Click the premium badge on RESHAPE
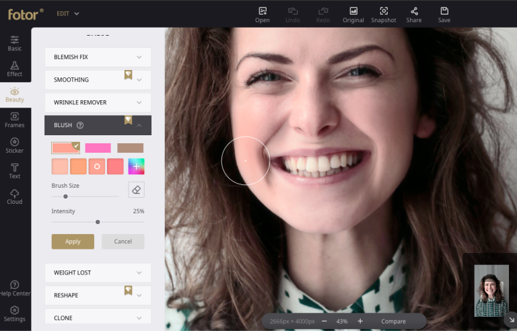 (x=129, y=291)
